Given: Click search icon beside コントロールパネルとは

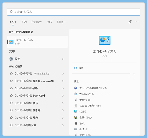Looking at the screenshot, I should 11,125.
